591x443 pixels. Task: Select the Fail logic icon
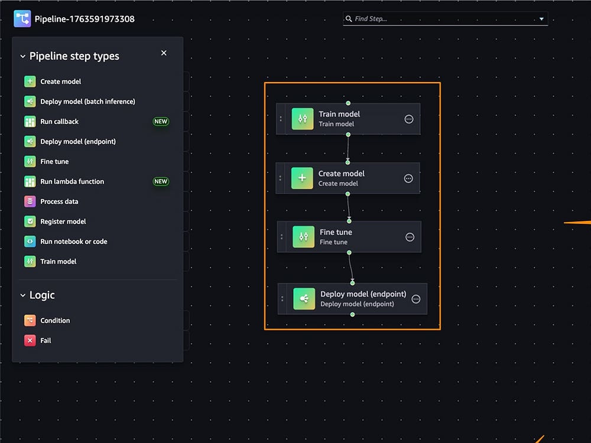(x=30, y=340)
